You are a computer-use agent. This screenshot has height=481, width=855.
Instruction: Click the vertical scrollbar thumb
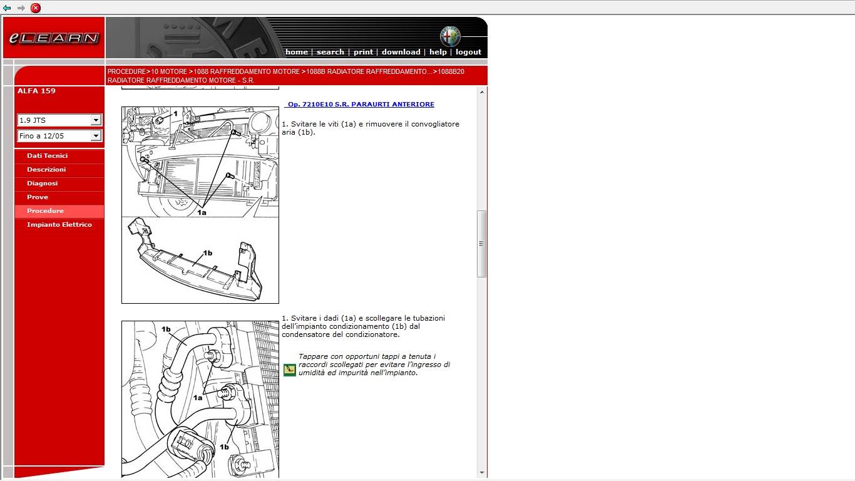[481, 244]
